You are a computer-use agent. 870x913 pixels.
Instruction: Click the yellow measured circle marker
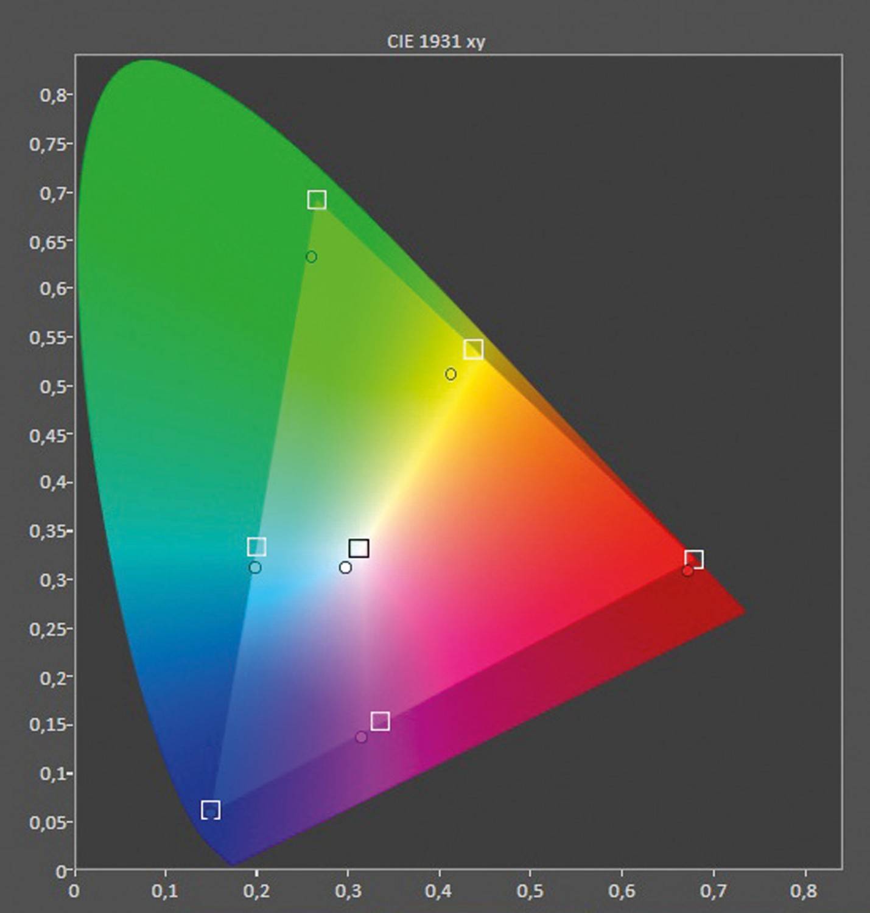pos(451,374)
